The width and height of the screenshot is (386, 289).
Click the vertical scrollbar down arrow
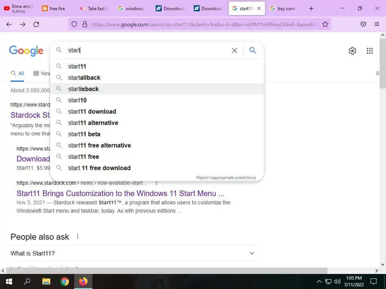(383, 265)
